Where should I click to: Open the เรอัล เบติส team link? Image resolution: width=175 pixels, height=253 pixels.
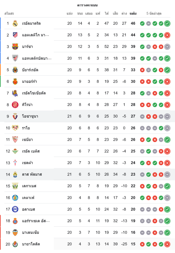coord(31,151)
